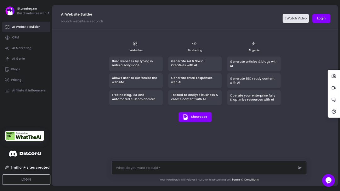Pick 'Generate SEO ready content with AI' card
340x191 pixels.
point(254,80)
